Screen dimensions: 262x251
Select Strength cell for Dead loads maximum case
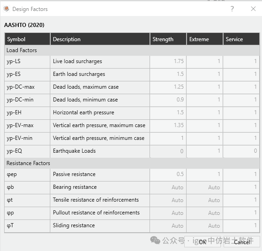point(168,87)
